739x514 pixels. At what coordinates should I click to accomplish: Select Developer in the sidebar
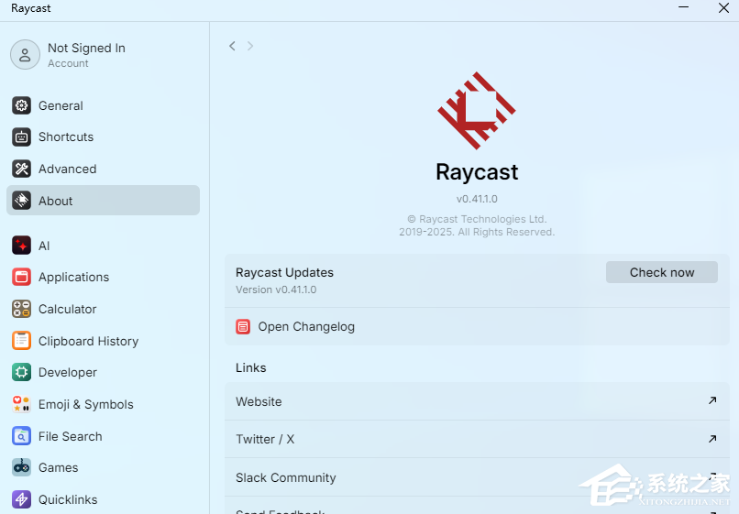(x=103, y=372)
